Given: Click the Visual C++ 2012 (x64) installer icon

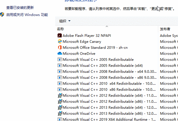Looking at the screenshot, I should pos(60,95).
